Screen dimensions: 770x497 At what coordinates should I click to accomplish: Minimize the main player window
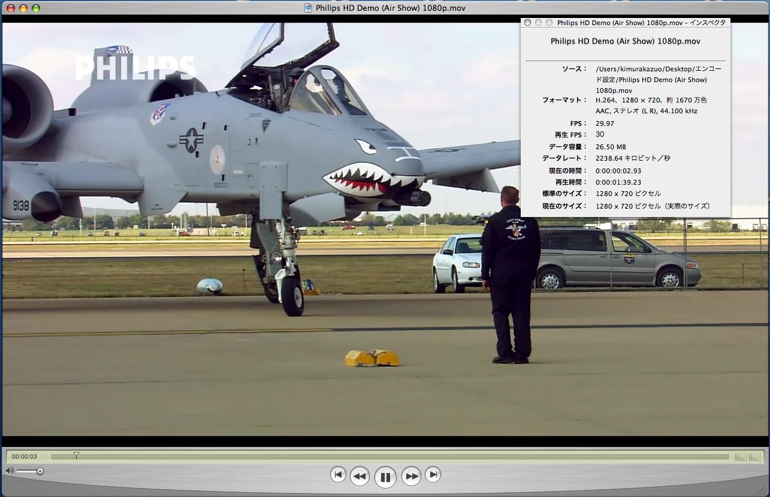(x=23, y=8)
